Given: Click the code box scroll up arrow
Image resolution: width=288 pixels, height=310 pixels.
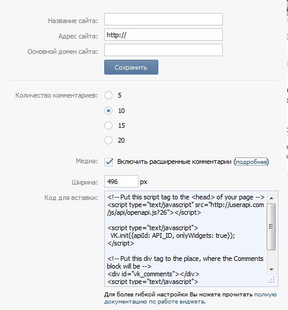Looking at the screenshot, I should tap(271, 198).
